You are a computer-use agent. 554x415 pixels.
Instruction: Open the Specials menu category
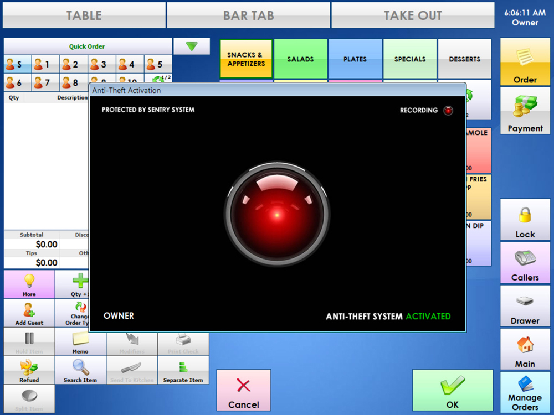click(410, 59)
